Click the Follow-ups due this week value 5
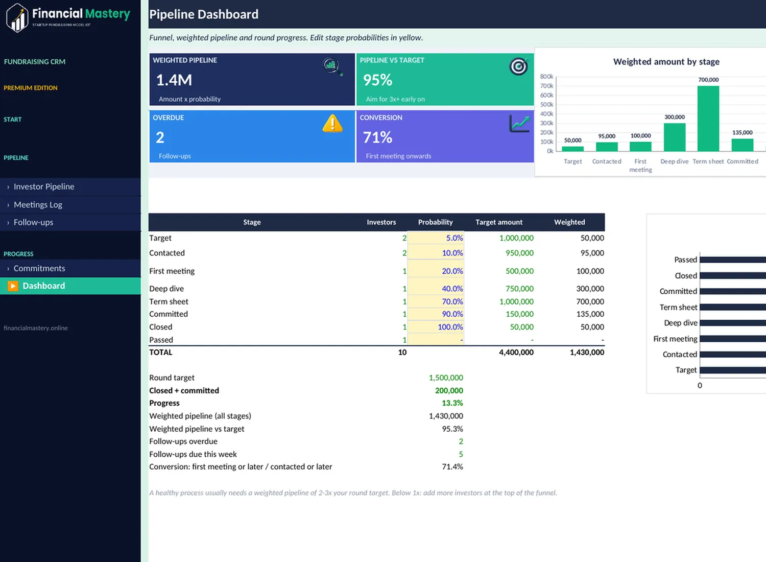766x562 pixels. [x=461, y=454]
